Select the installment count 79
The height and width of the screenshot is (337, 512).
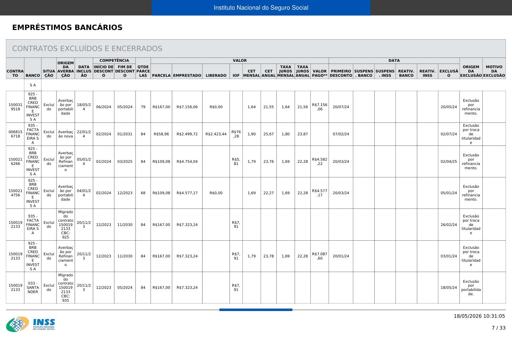pyautogui.click(x=143, y=107)
